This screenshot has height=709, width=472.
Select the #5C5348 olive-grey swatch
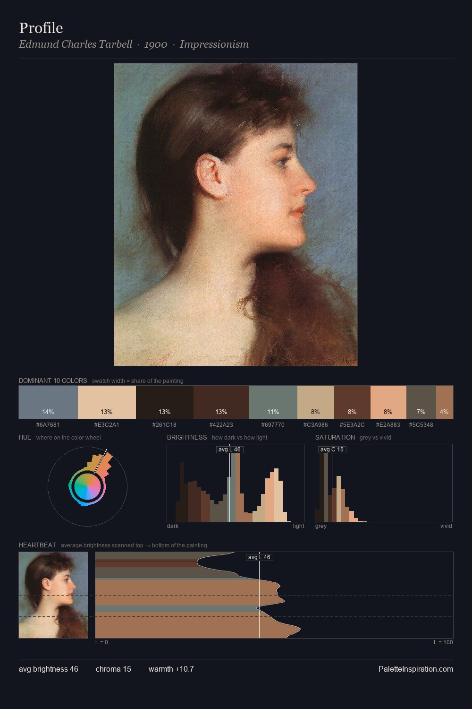coord(421,402)
